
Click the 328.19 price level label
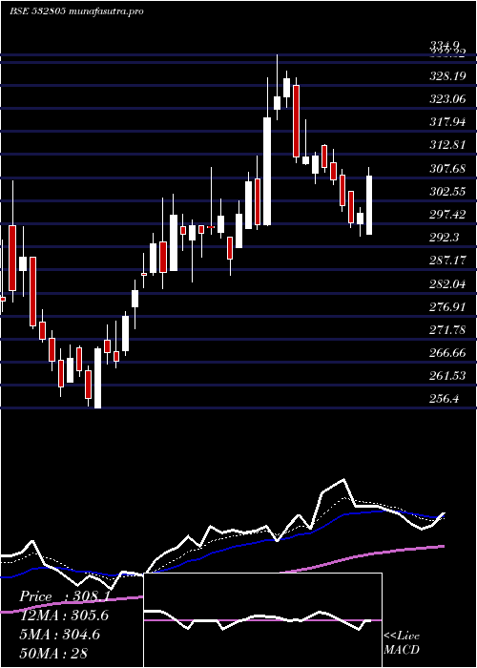tap(447, 76)
